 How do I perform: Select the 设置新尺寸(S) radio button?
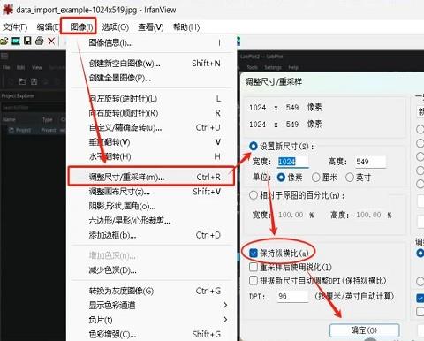point(254,146)
